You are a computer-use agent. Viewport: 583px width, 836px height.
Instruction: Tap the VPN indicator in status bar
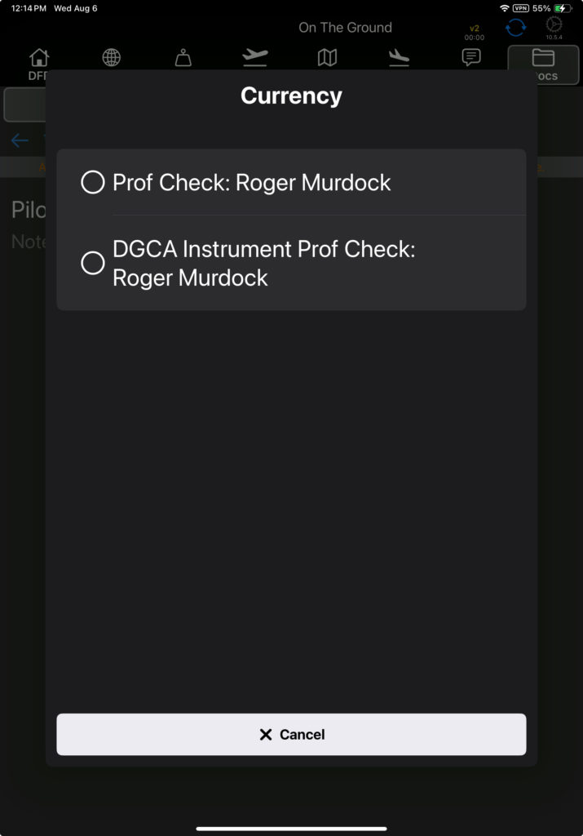pos(521,8)
